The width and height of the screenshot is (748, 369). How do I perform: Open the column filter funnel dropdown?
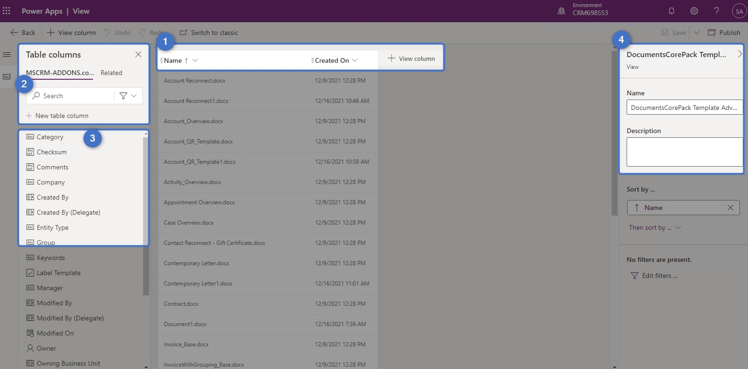[x=128, y=96]
